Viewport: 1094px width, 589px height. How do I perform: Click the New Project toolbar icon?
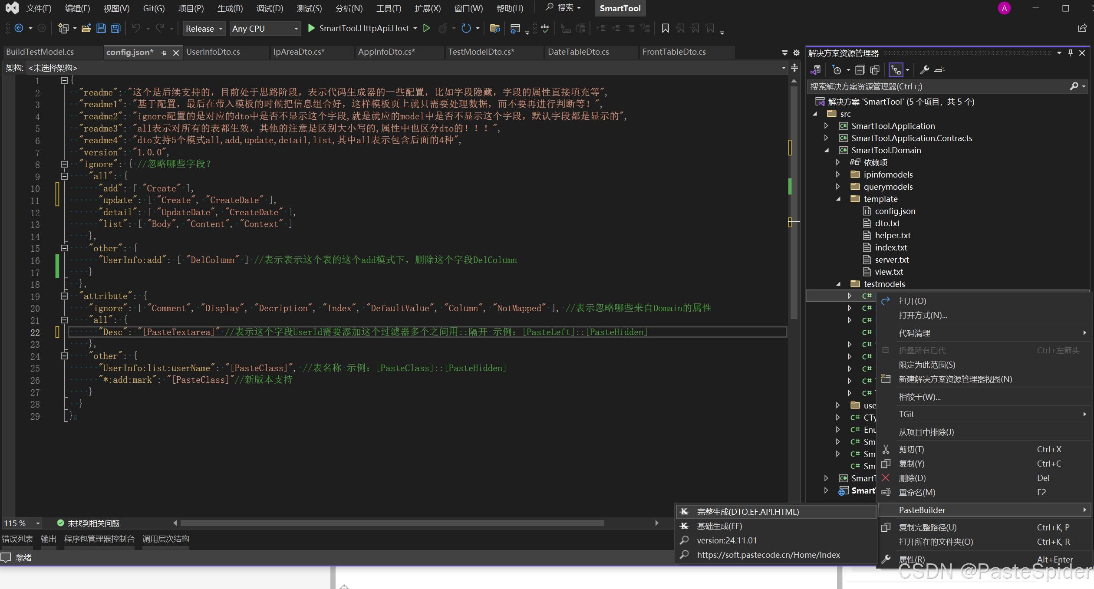click(63, 29)
